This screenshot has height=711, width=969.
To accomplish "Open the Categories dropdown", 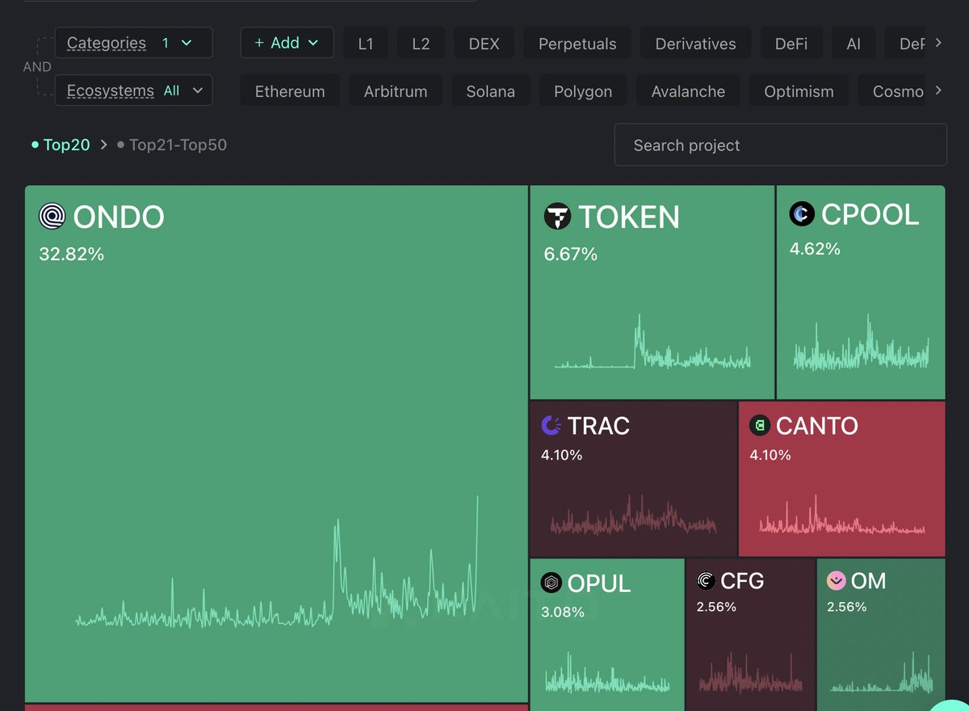I will [x=133, y=42].
